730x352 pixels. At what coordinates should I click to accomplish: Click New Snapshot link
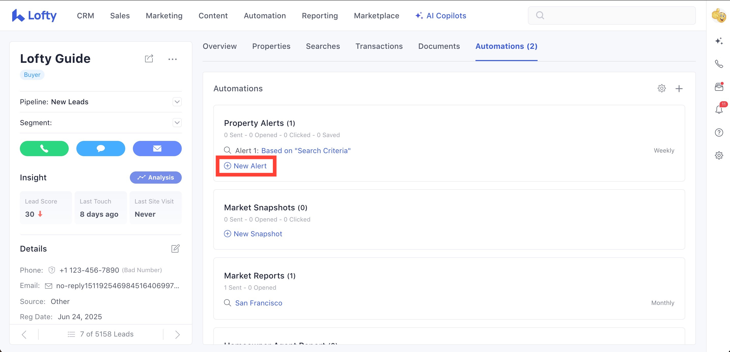(253, 234)
